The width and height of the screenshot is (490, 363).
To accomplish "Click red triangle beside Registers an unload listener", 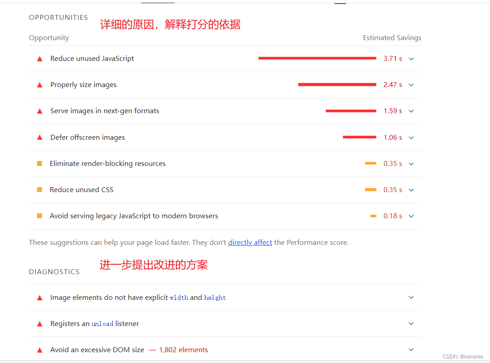I will (x=40, y=324).
